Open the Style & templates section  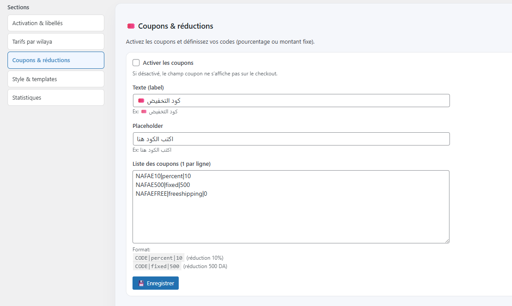coord(55,79)
